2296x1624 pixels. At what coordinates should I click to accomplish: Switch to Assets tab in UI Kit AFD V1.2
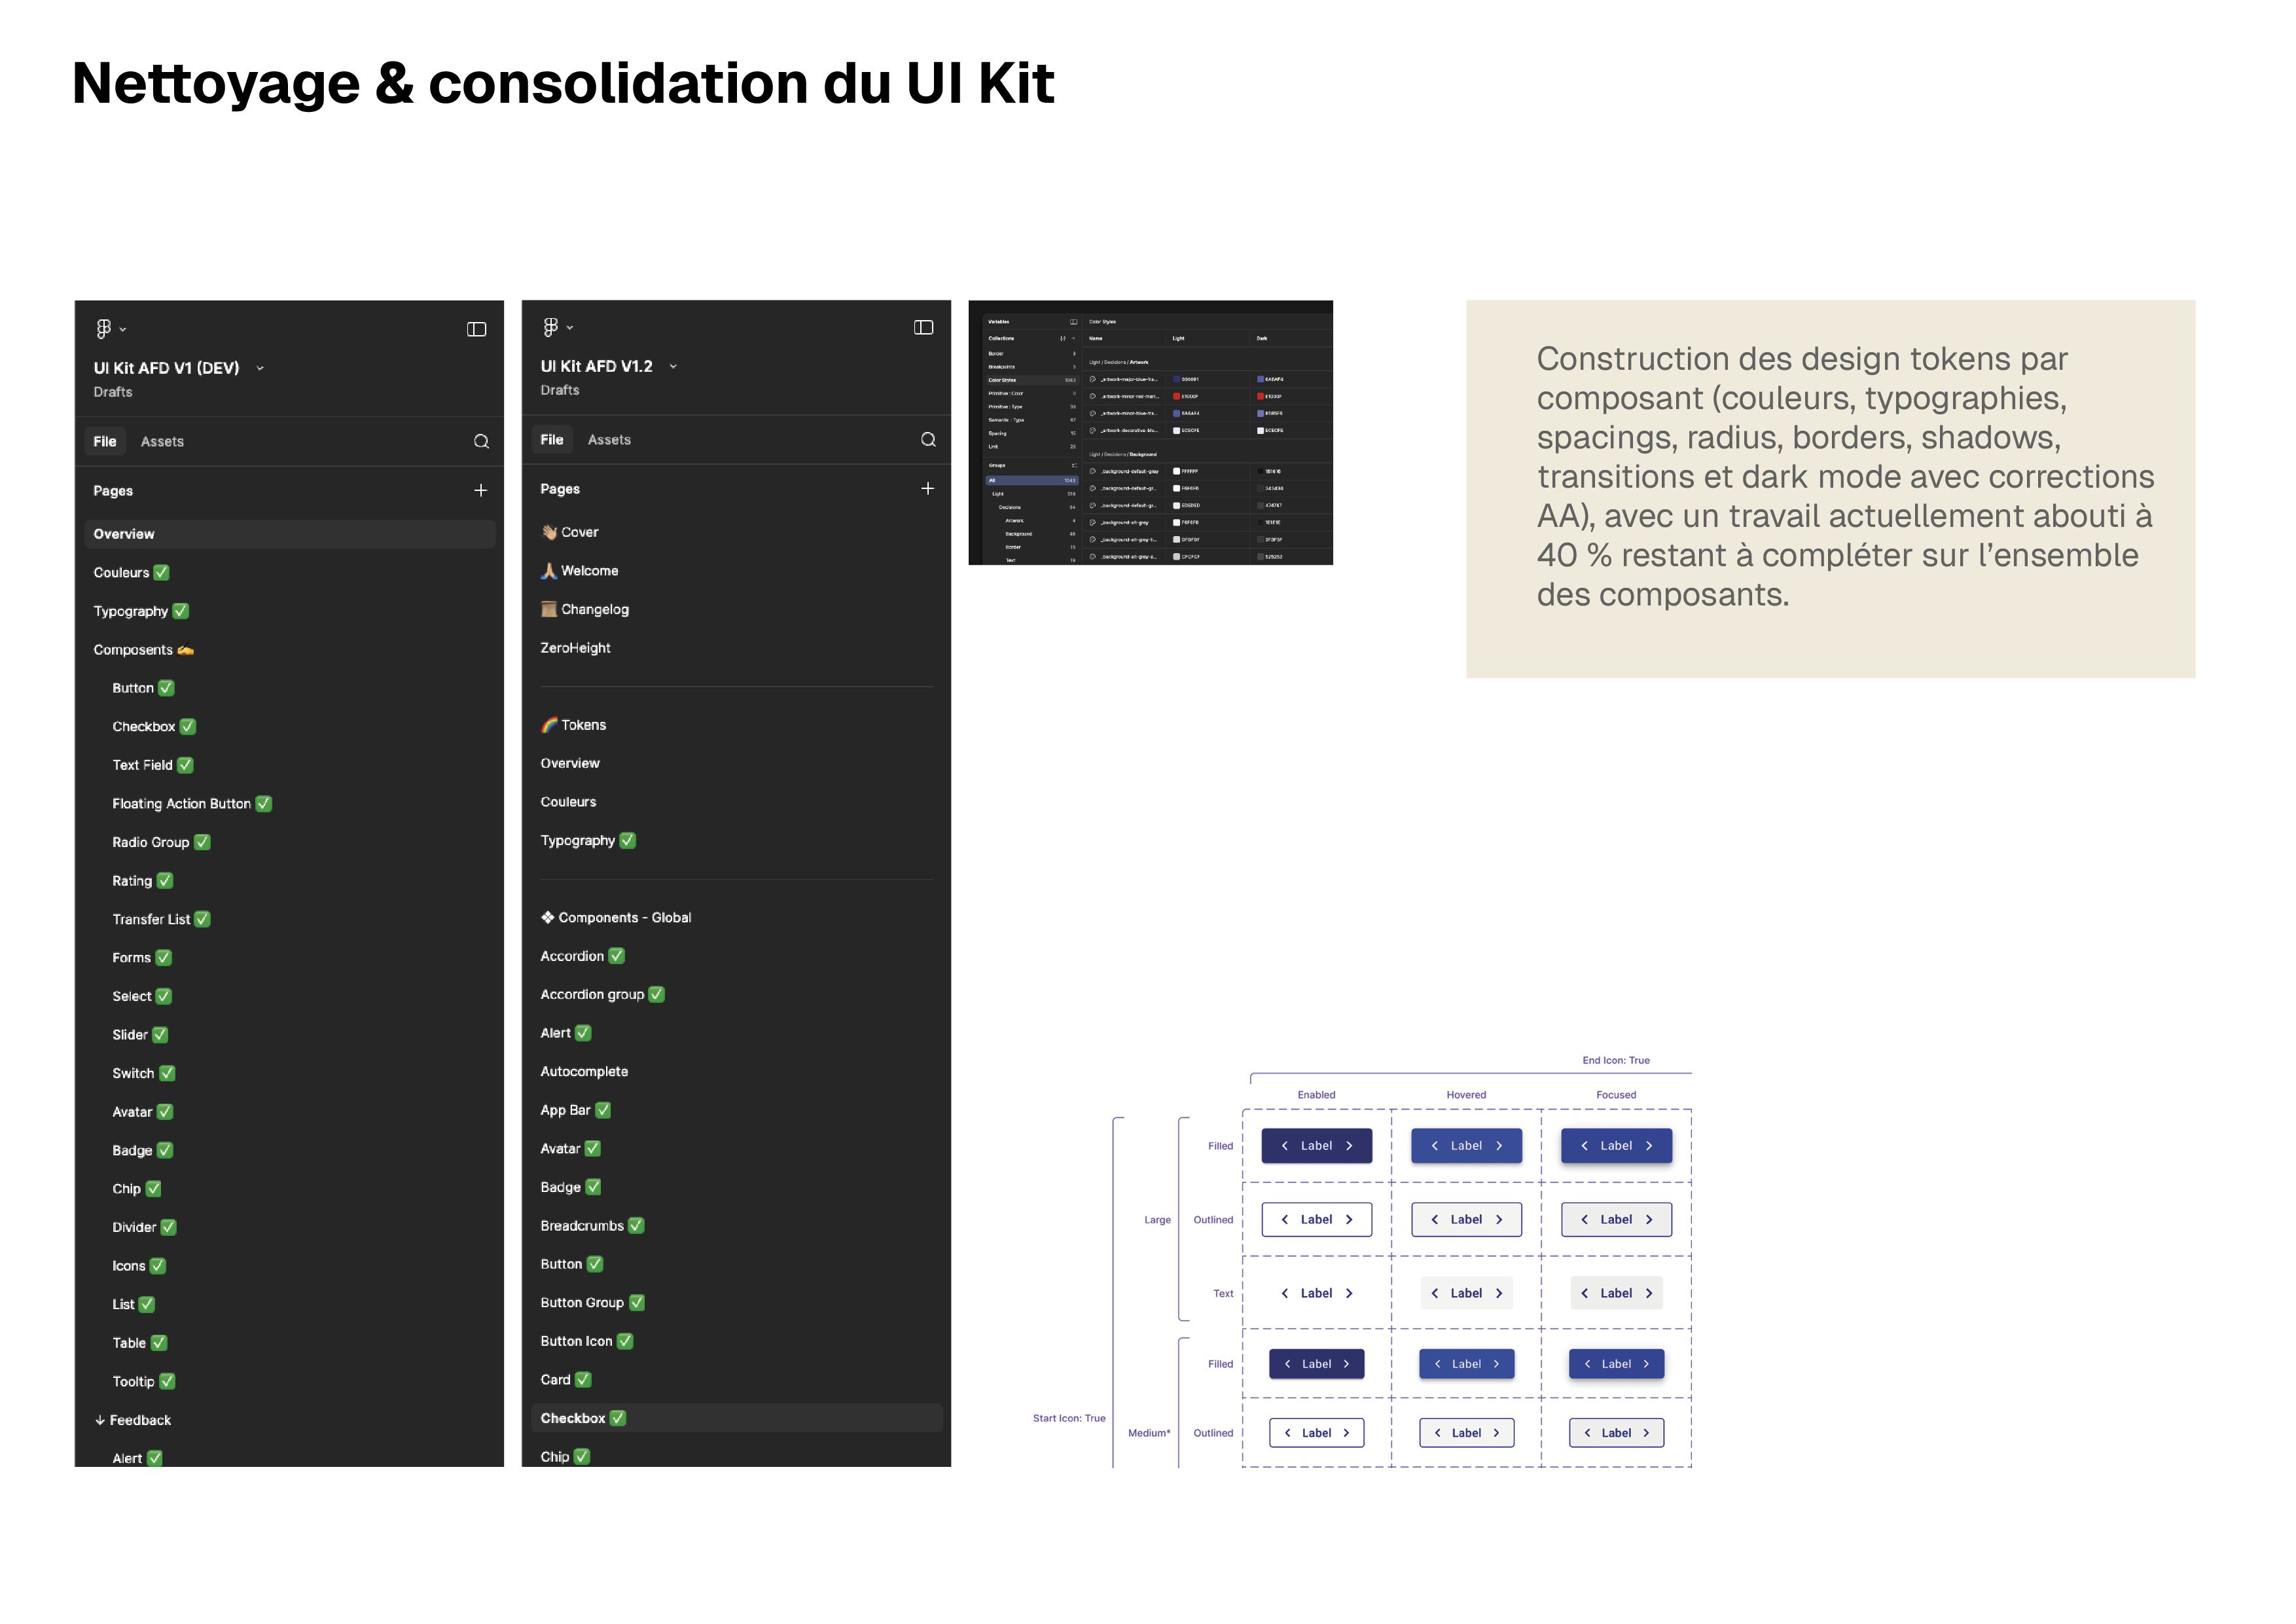pos(609,439)
